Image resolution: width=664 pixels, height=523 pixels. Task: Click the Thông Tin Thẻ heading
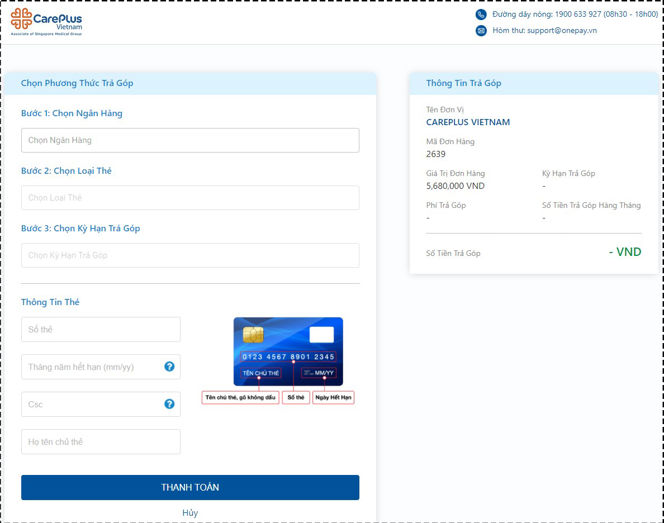tap(50, 302)
